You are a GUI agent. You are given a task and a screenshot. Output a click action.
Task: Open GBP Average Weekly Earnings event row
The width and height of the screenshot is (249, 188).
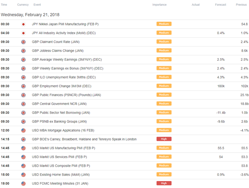tap(124, 60)
